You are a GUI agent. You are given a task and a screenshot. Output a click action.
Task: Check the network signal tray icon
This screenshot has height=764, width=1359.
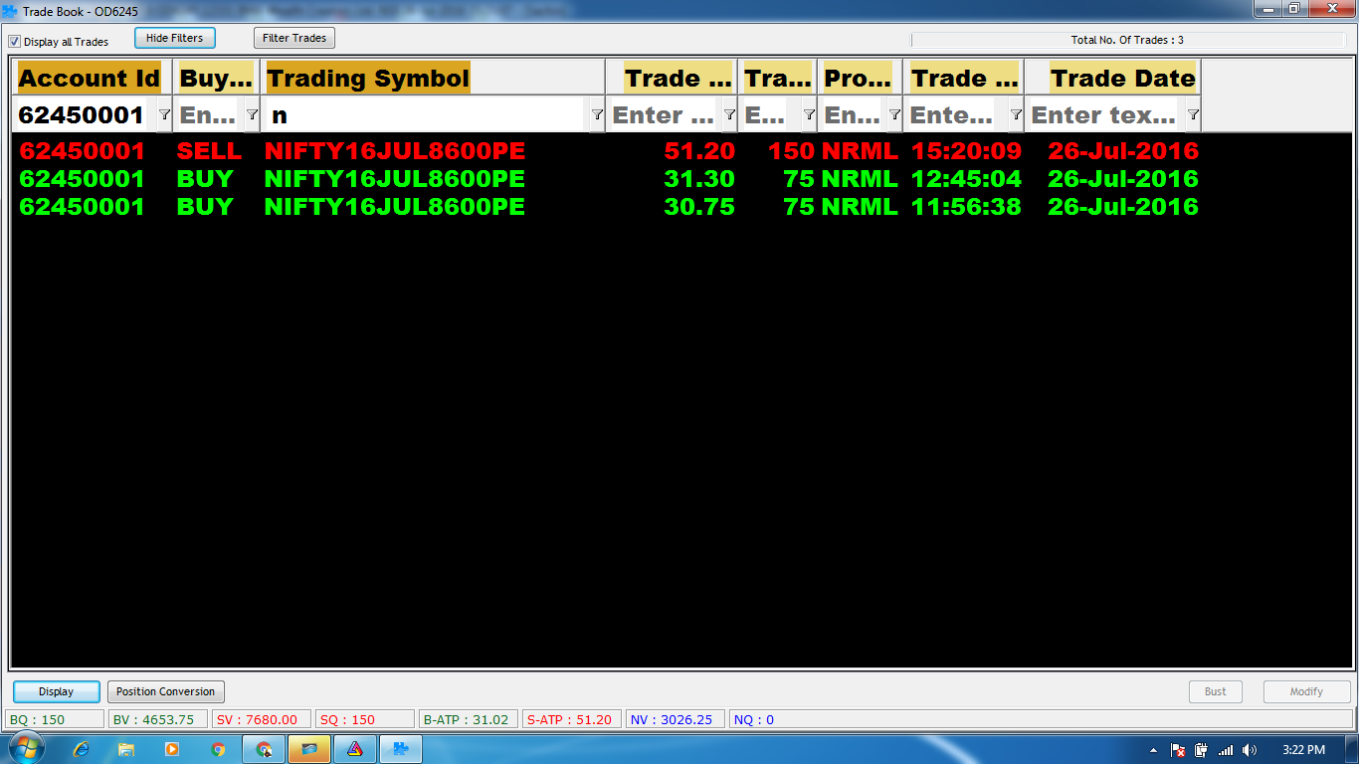(1226, 750)
